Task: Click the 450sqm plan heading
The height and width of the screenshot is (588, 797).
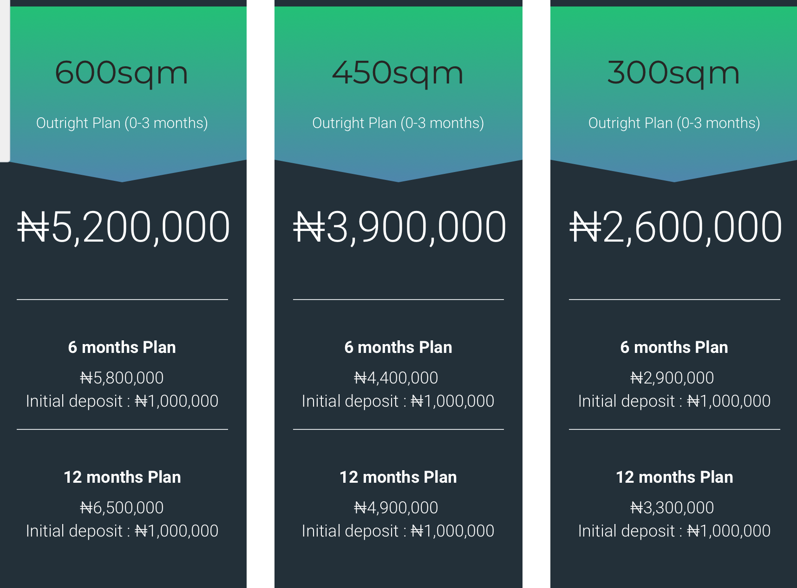Action: point(398,73)
